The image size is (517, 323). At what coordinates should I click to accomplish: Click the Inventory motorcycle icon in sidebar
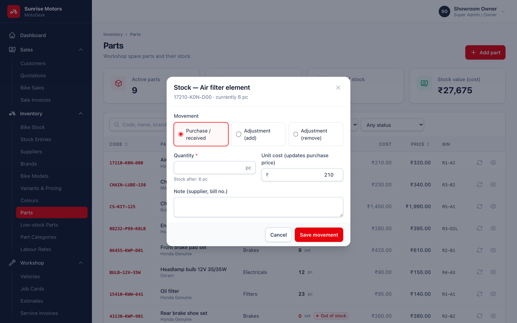click(x=12, y=113)
